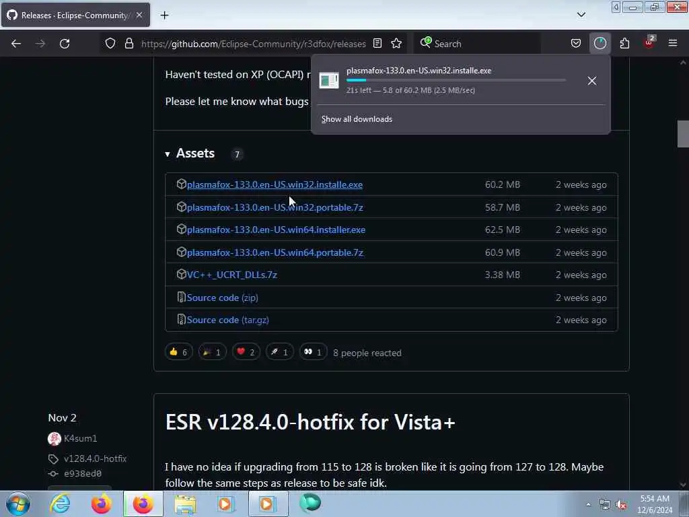Viewport: 689px width, 517px height.
Task: Click heart reaction with 2
Action: point(246,352)
